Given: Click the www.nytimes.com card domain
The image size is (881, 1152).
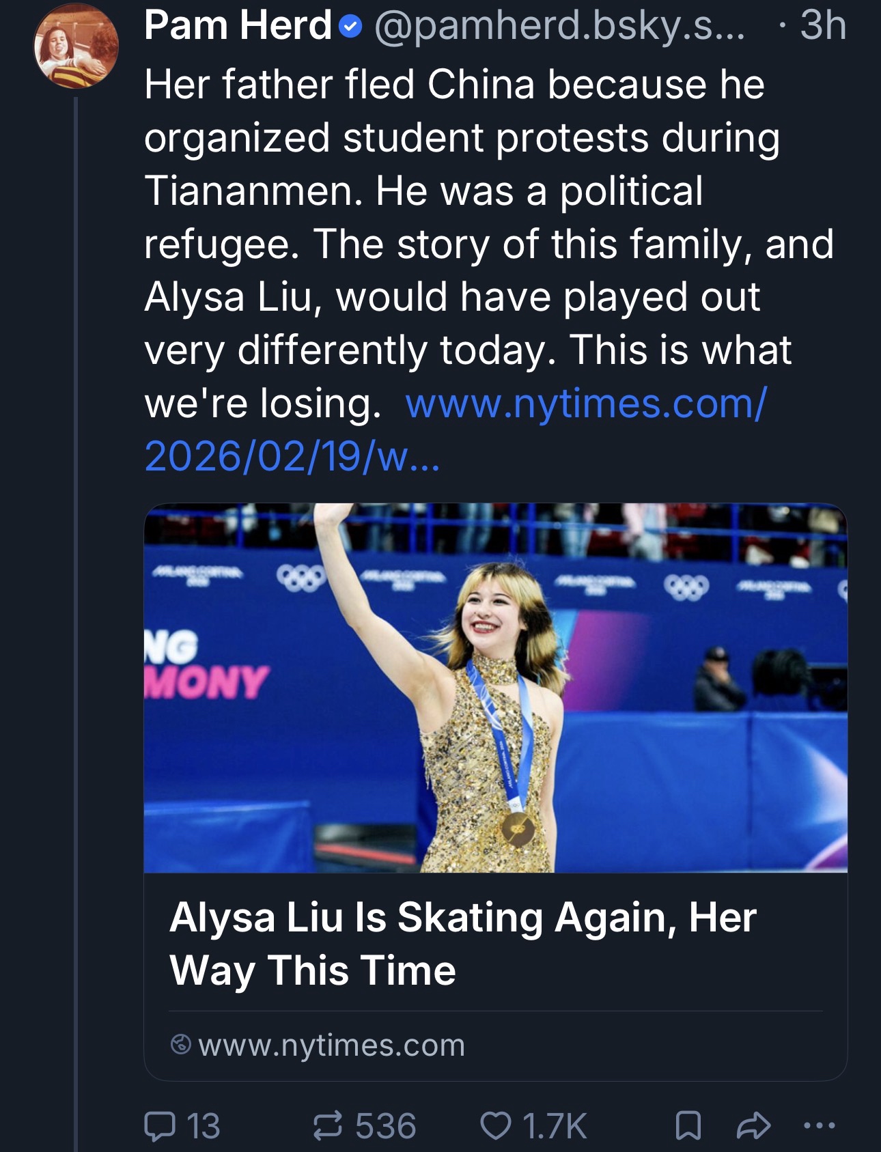Looking at the screenshot, I should (x=331, y=1045).
